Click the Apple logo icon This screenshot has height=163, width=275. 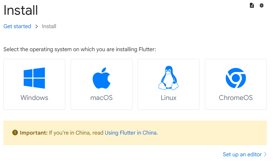coord(101,78)
